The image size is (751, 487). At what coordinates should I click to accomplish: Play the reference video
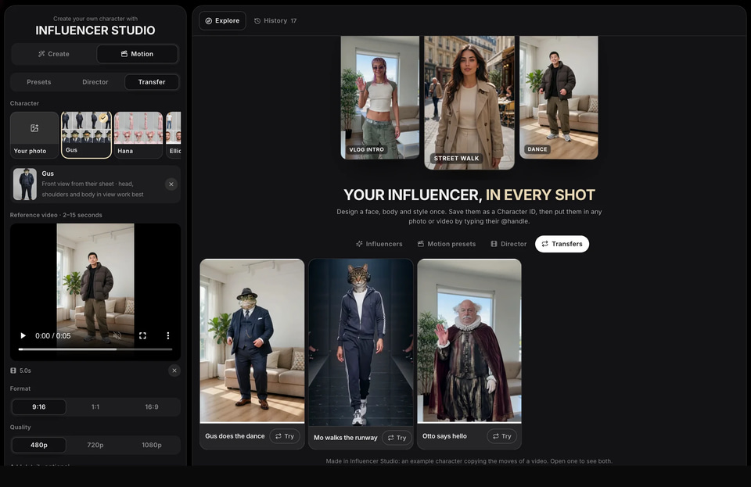(23, 335)
